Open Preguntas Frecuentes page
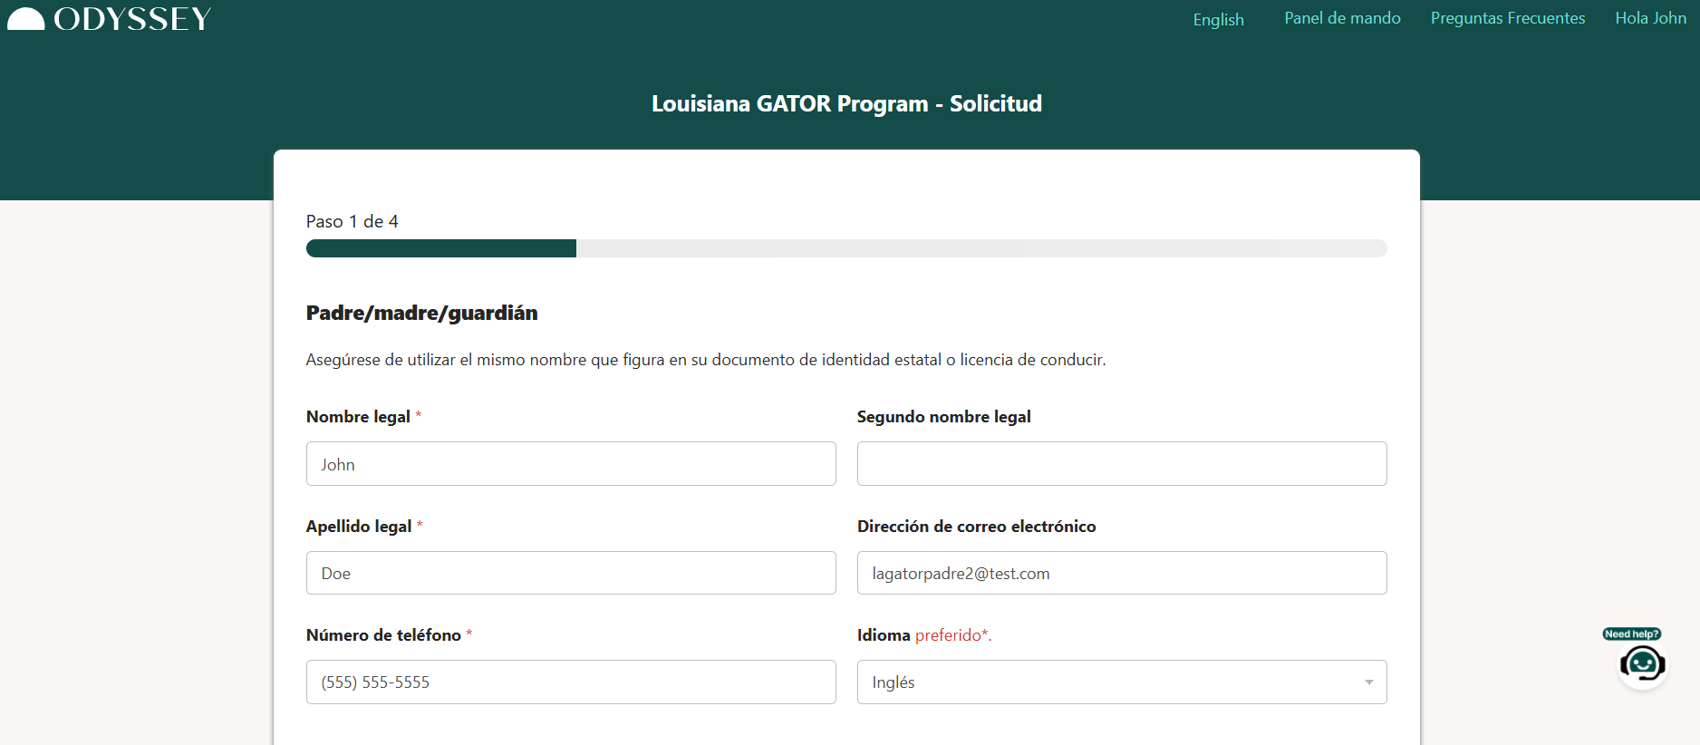 [x=1508, y=18]
